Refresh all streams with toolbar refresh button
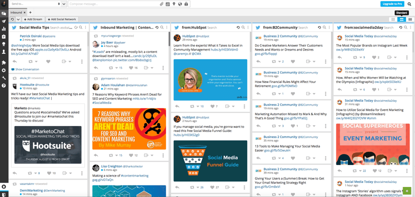Image resolution: width=415 pixels, height=197 pixels. tap(13, 19)
